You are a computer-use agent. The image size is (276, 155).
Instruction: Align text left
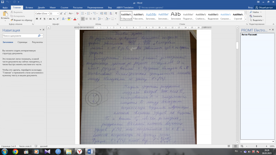(83, 19)
